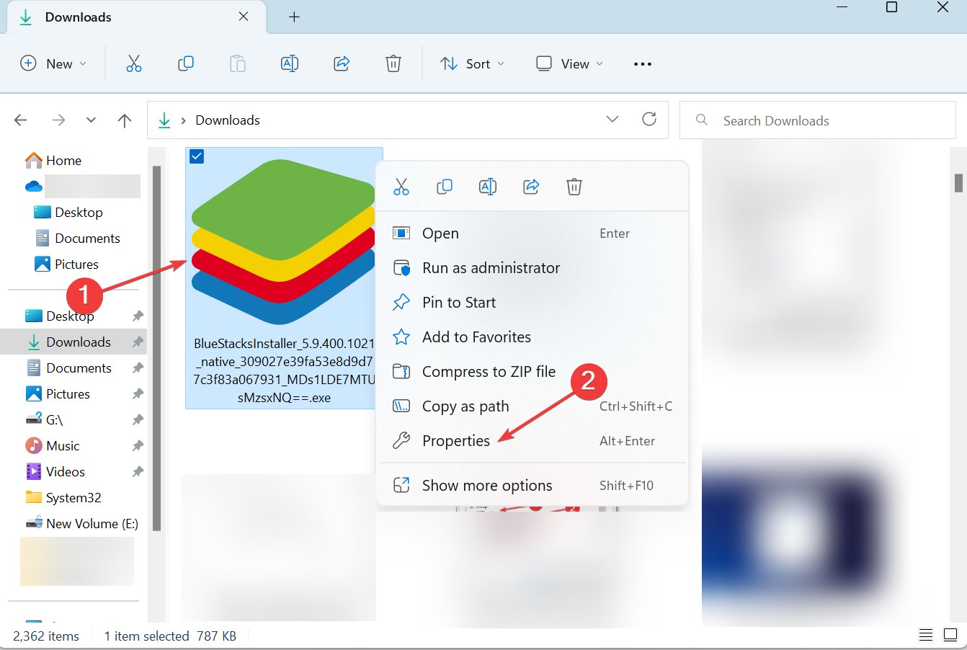Click the "1 item selected 787 KB" status text
The width and height of the screenshot is (967, 650).
click(x=170, y=636)
